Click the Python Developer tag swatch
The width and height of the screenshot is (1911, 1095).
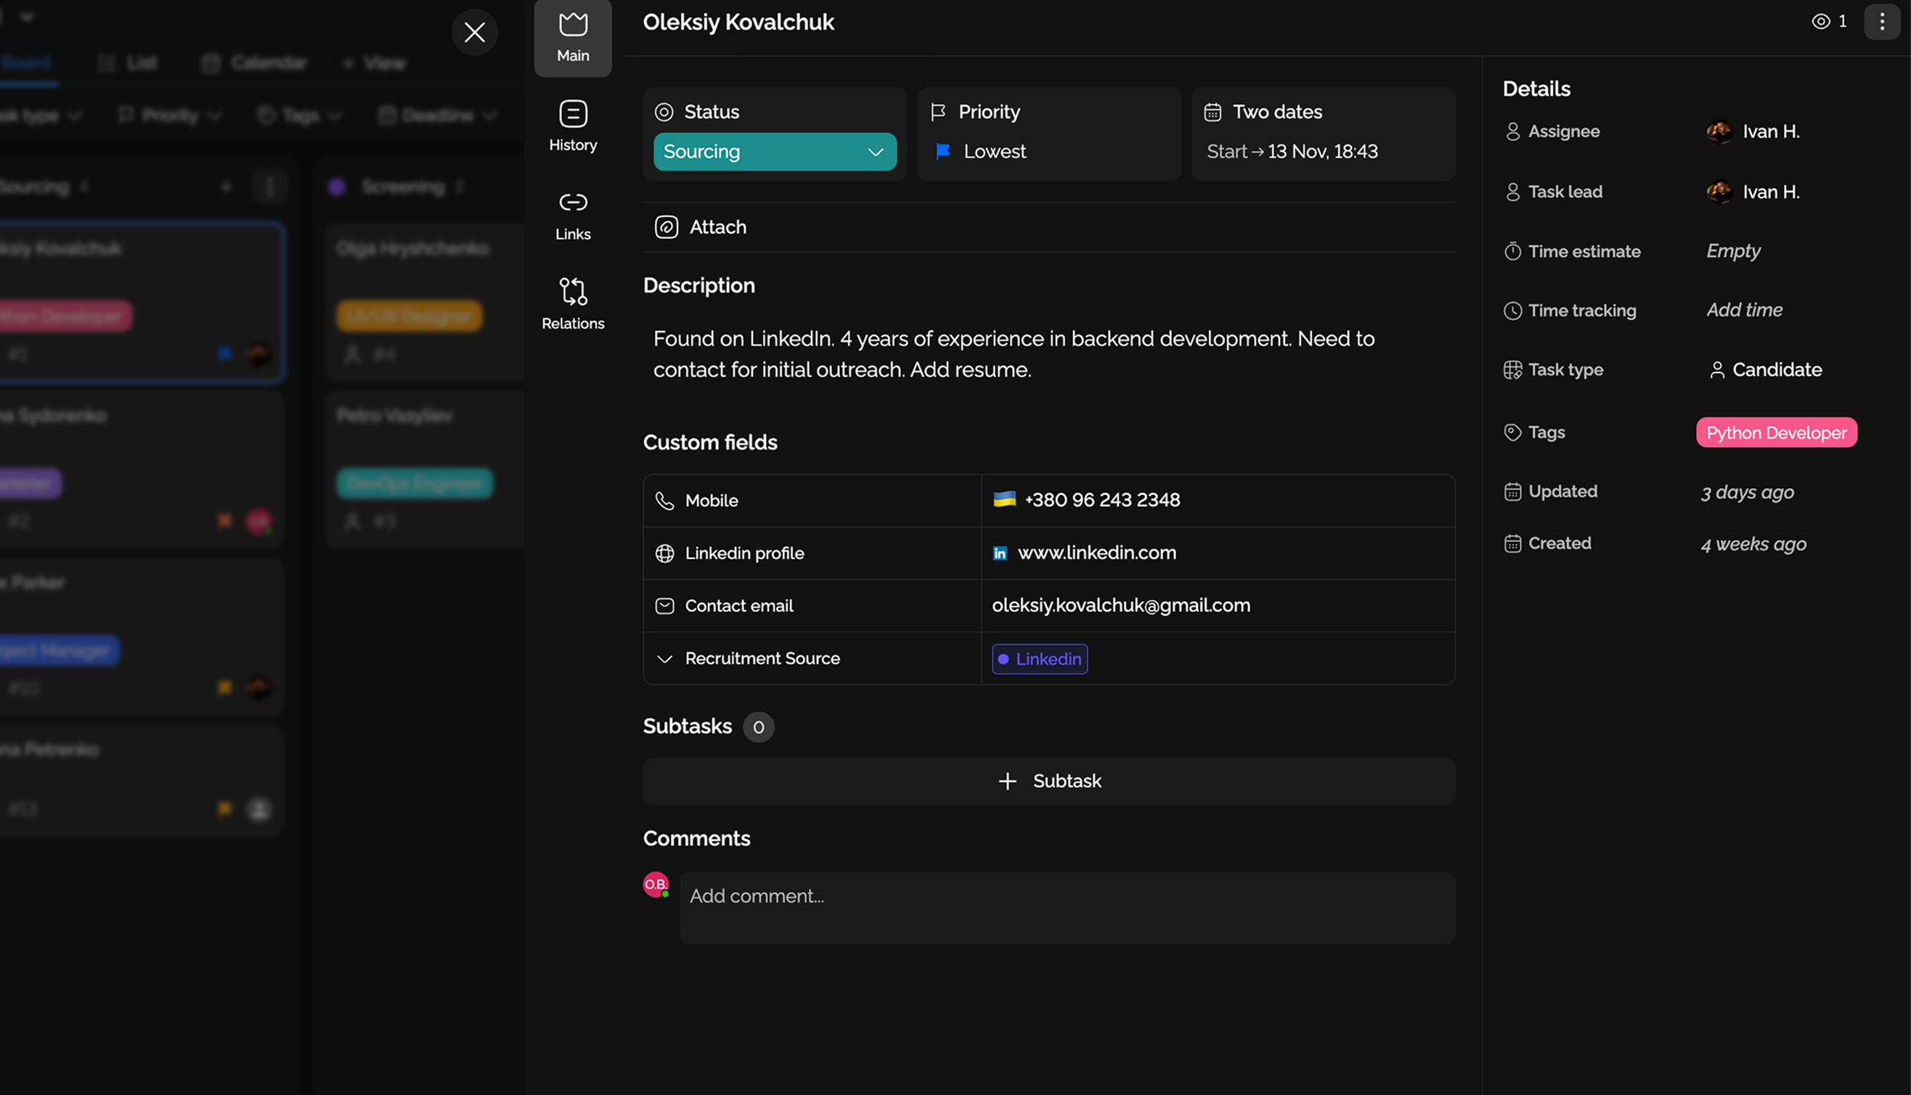coord(1776,431)
